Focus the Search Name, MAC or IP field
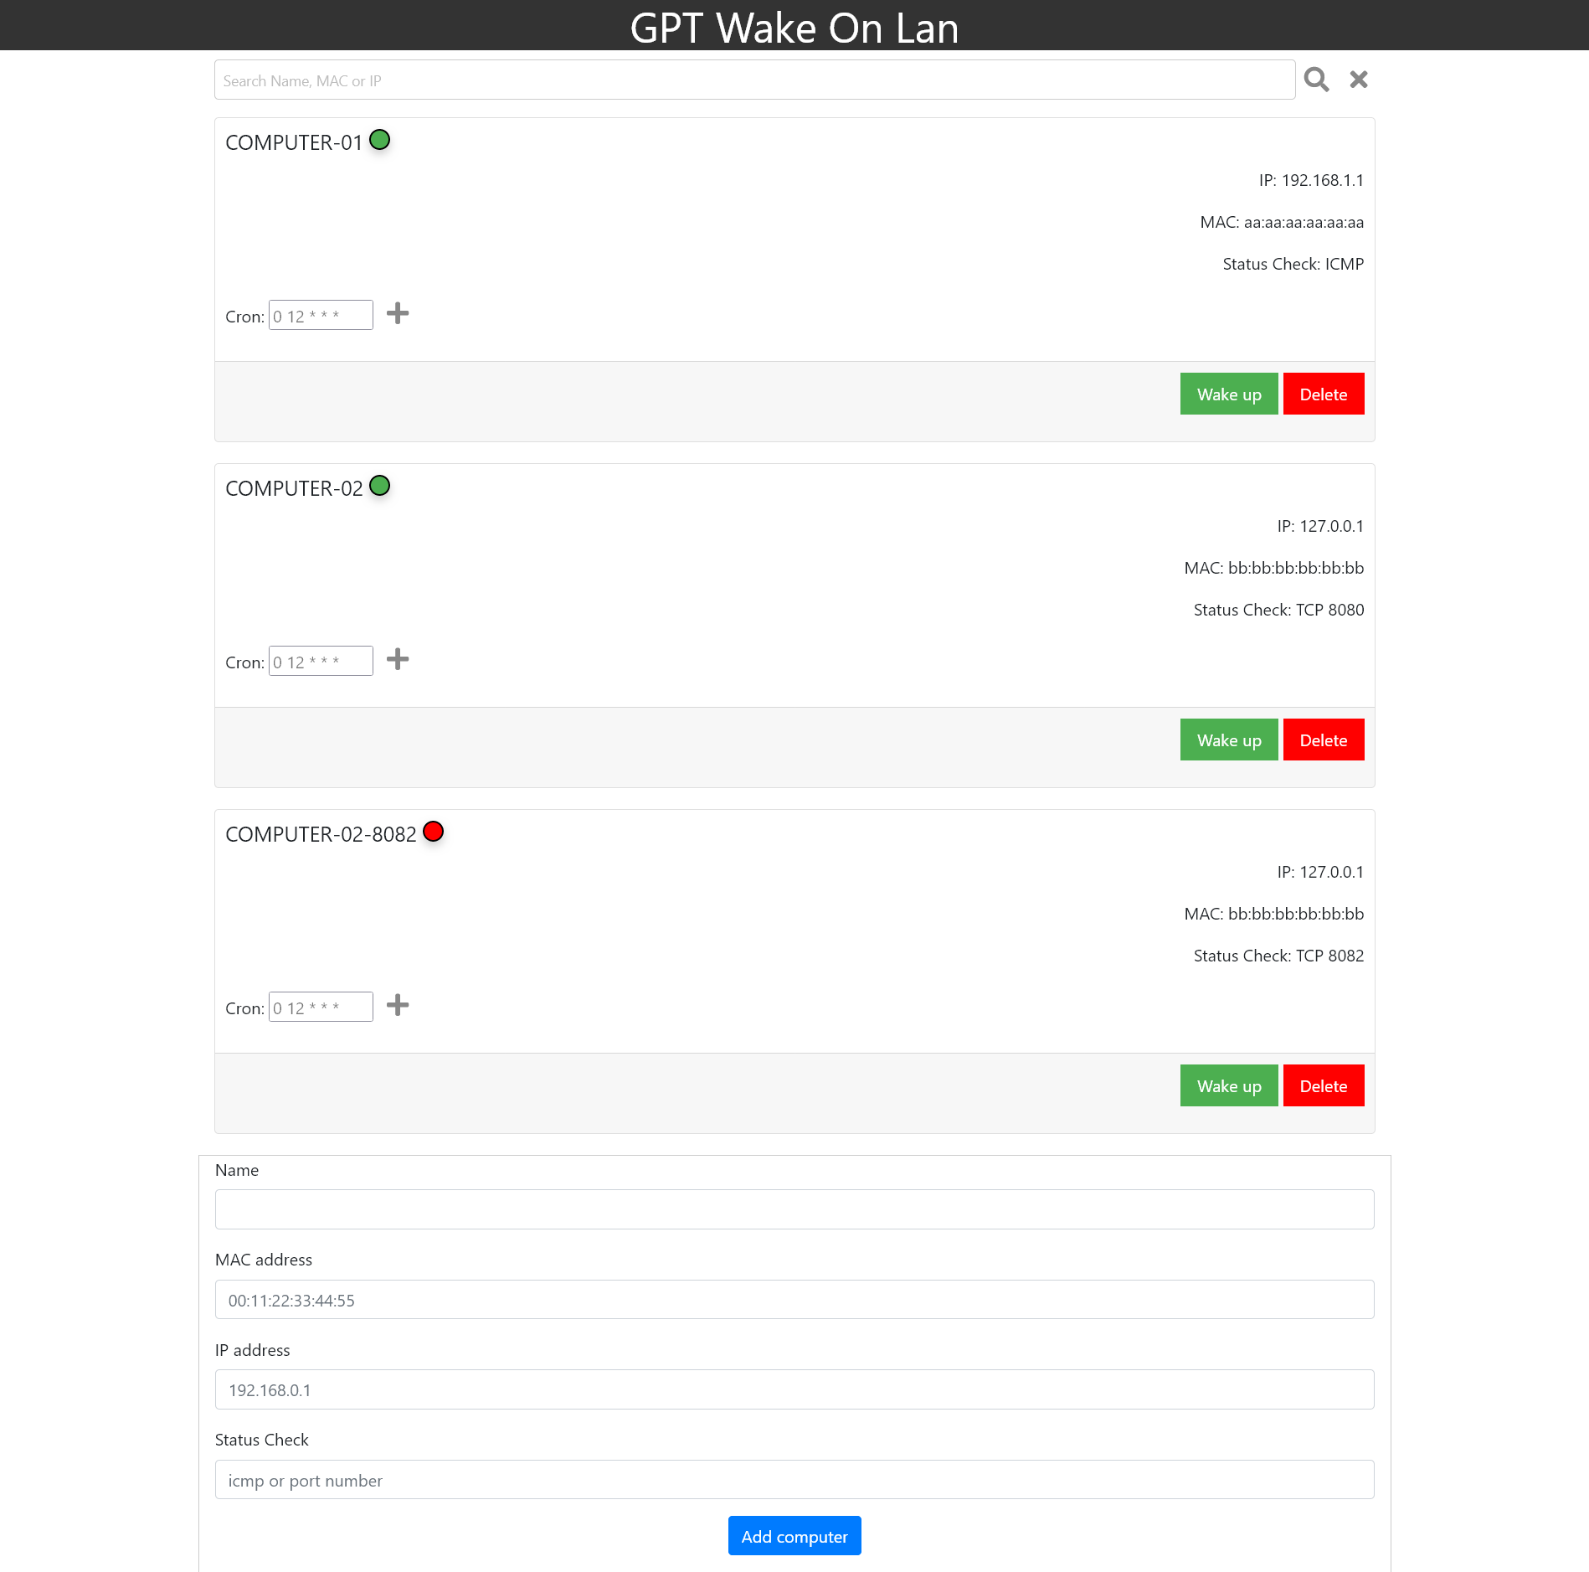 [754, 80]
